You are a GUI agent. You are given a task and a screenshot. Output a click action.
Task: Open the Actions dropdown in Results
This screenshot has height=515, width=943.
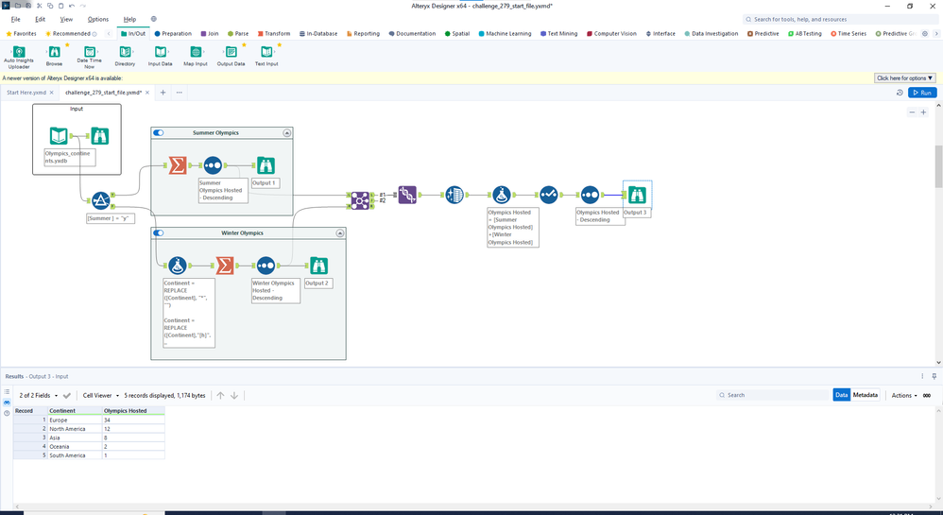tap(904, 395)
